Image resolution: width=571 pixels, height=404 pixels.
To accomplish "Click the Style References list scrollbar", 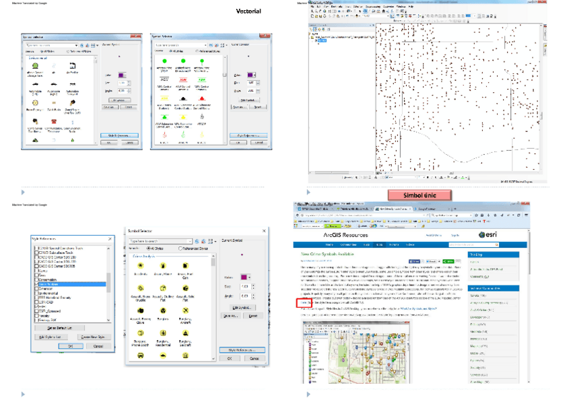I will click(x=109, y=281).
